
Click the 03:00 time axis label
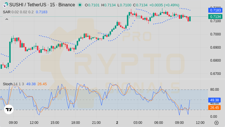click(138, 123)
